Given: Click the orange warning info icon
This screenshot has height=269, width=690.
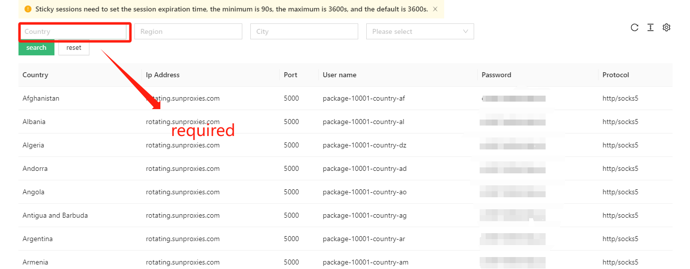Looking at the screenshot, I should (28, 9).
